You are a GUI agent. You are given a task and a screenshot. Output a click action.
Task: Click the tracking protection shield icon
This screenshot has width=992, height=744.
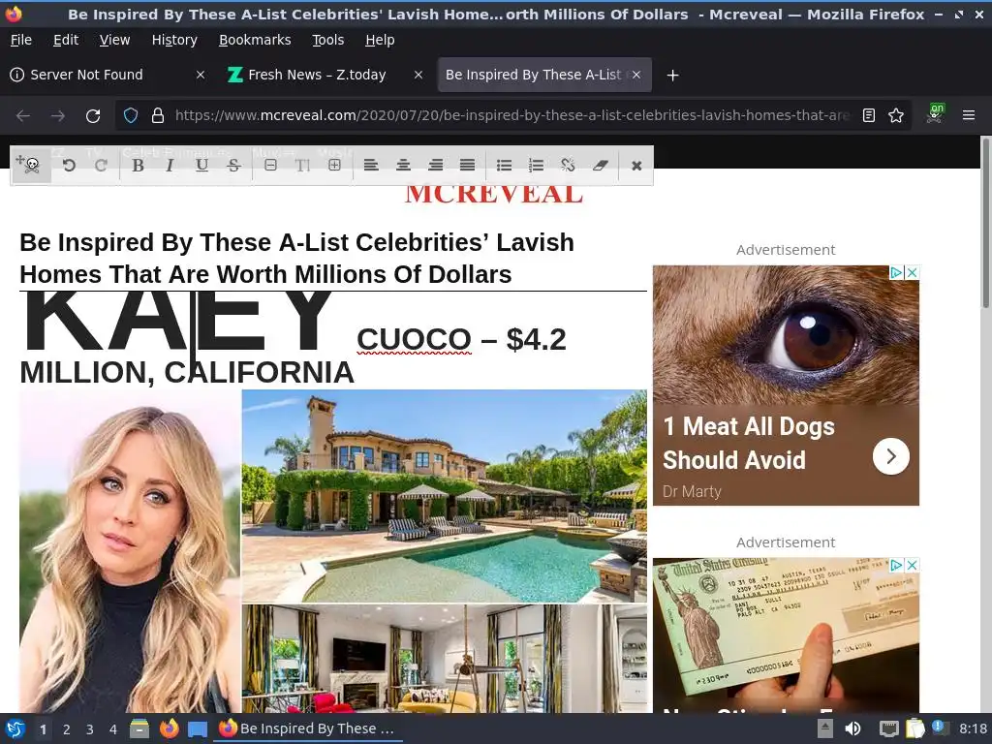(x=131, y=115)
